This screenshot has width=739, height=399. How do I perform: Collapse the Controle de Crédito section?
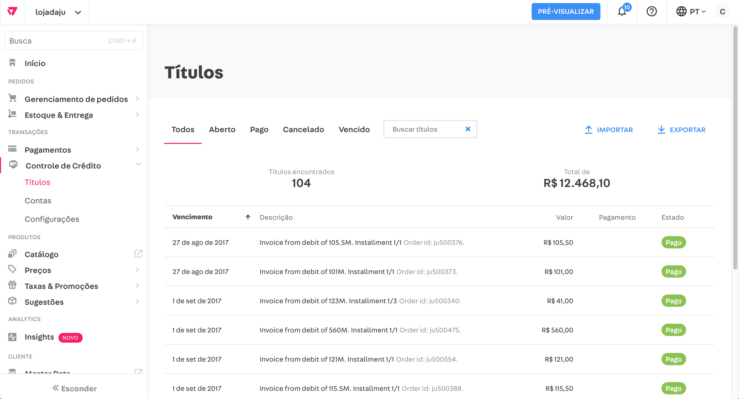[x=139, y=164]
